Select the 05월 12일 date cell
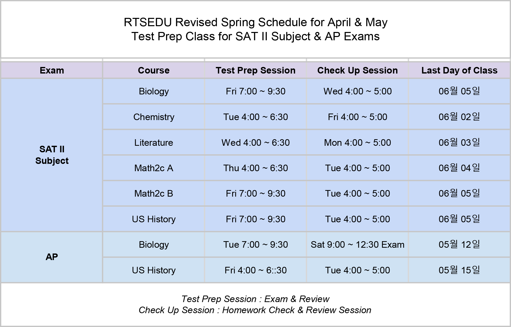The width and height of the screenshot is (511, 327). (459, 244)
